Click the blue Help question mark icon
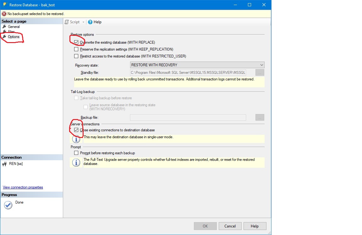362x235 pixels. point(90,22)
